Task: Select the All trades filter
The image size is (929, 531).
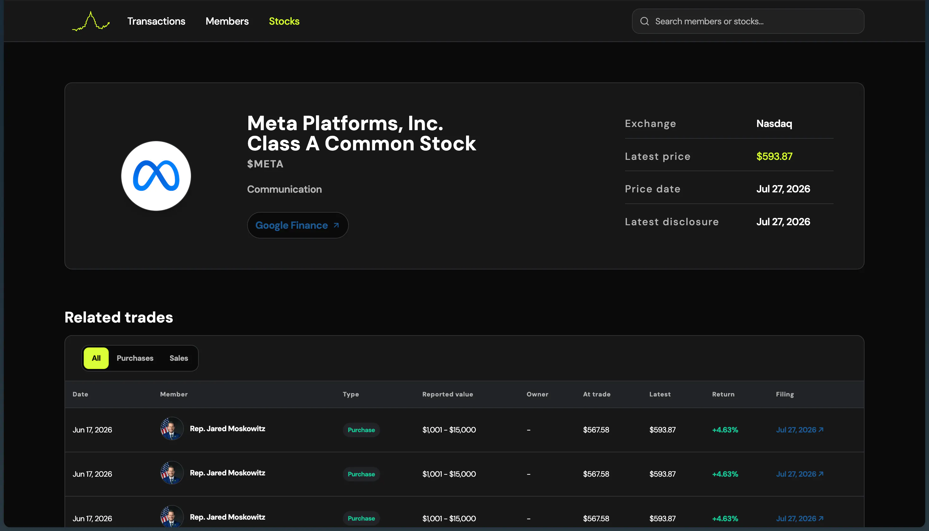Action: click(x=96, y=358)
